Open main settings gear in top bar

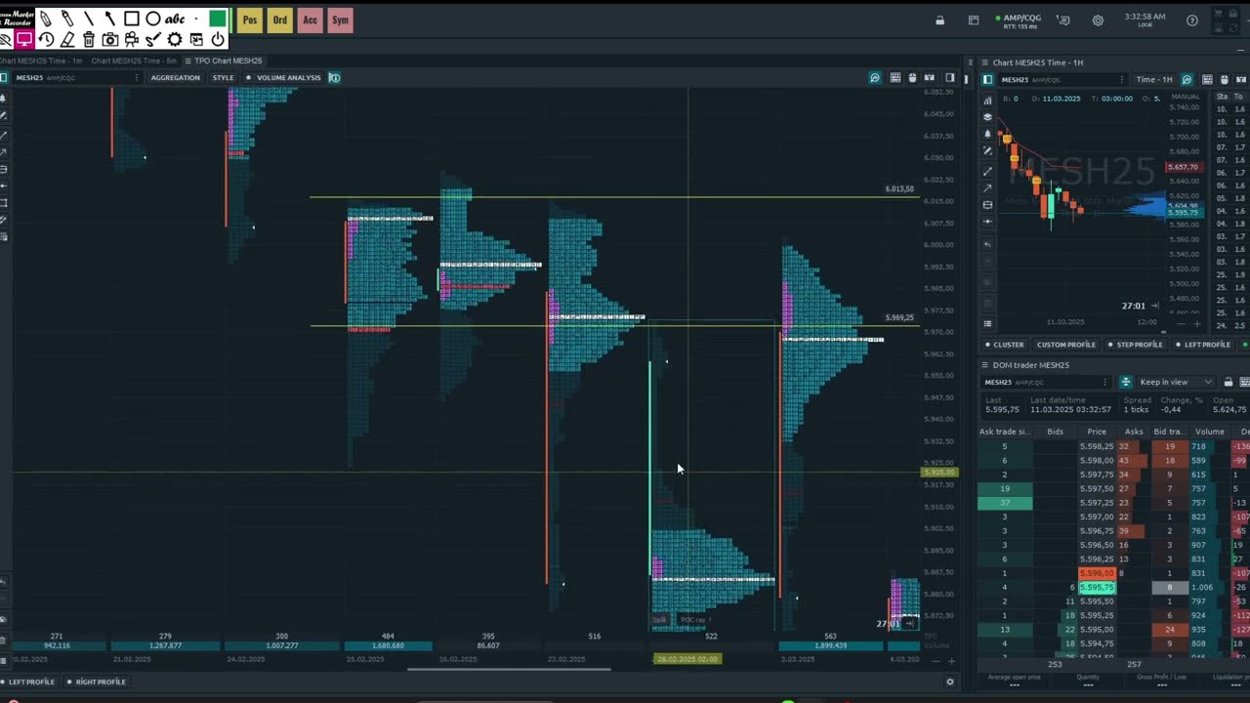1098,20
